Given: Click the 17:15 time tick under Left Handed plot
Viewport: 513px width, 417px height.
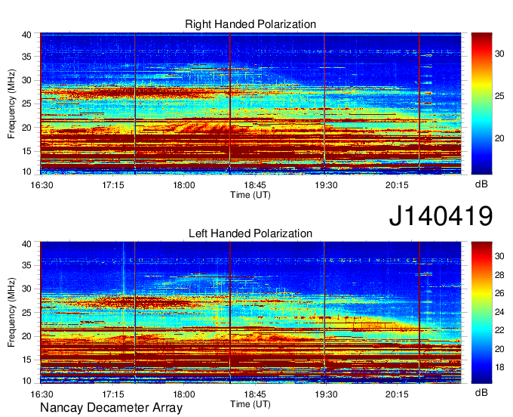Looking at the screenshot, I should (x=113, y=394).
